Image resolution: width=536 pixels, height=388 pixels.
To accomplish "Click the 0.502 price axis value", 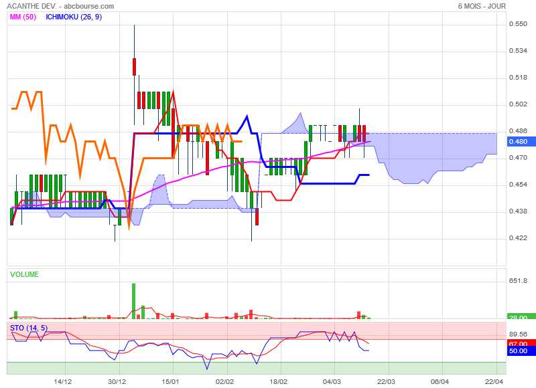I will point(518,104).
